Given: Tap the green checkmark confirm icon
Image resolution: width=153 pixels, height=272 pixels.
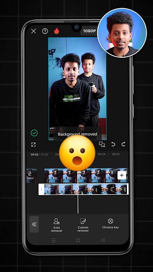Looking at the screenshot, I should point(34,133).
